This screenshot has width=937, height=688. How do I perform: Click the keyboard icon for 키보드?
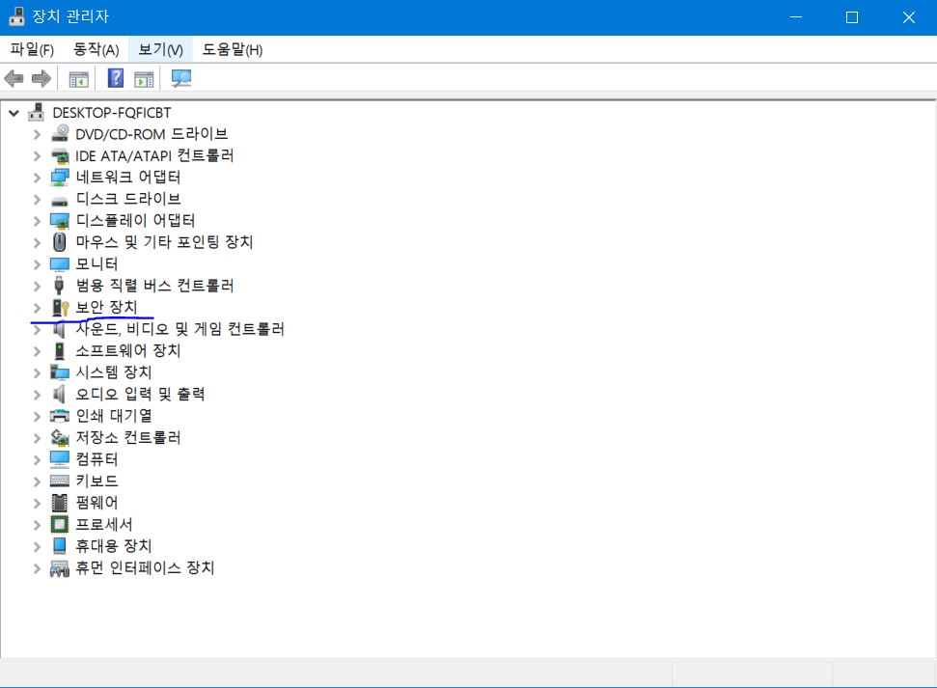59,481
